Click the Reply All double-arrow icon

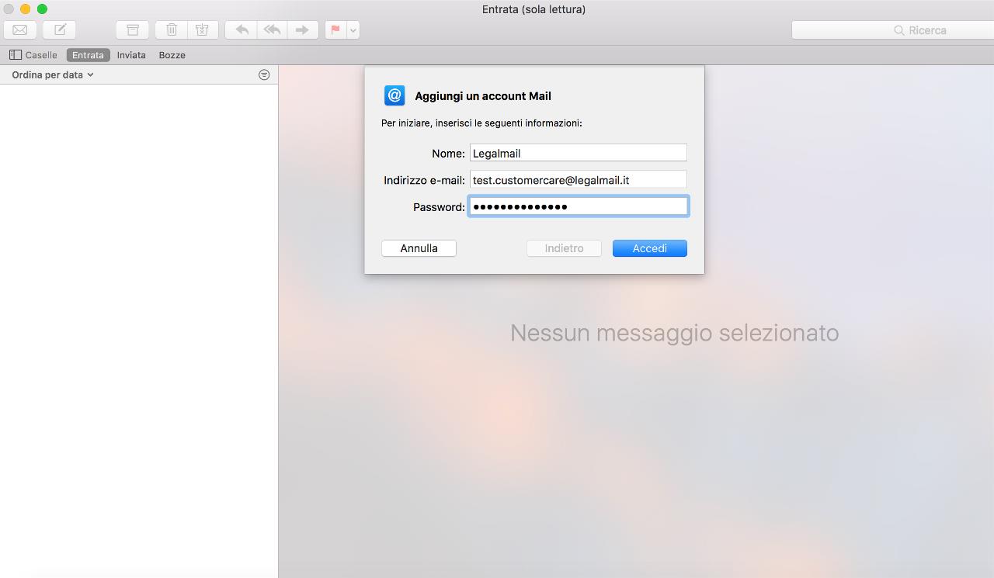coord(272,30)
